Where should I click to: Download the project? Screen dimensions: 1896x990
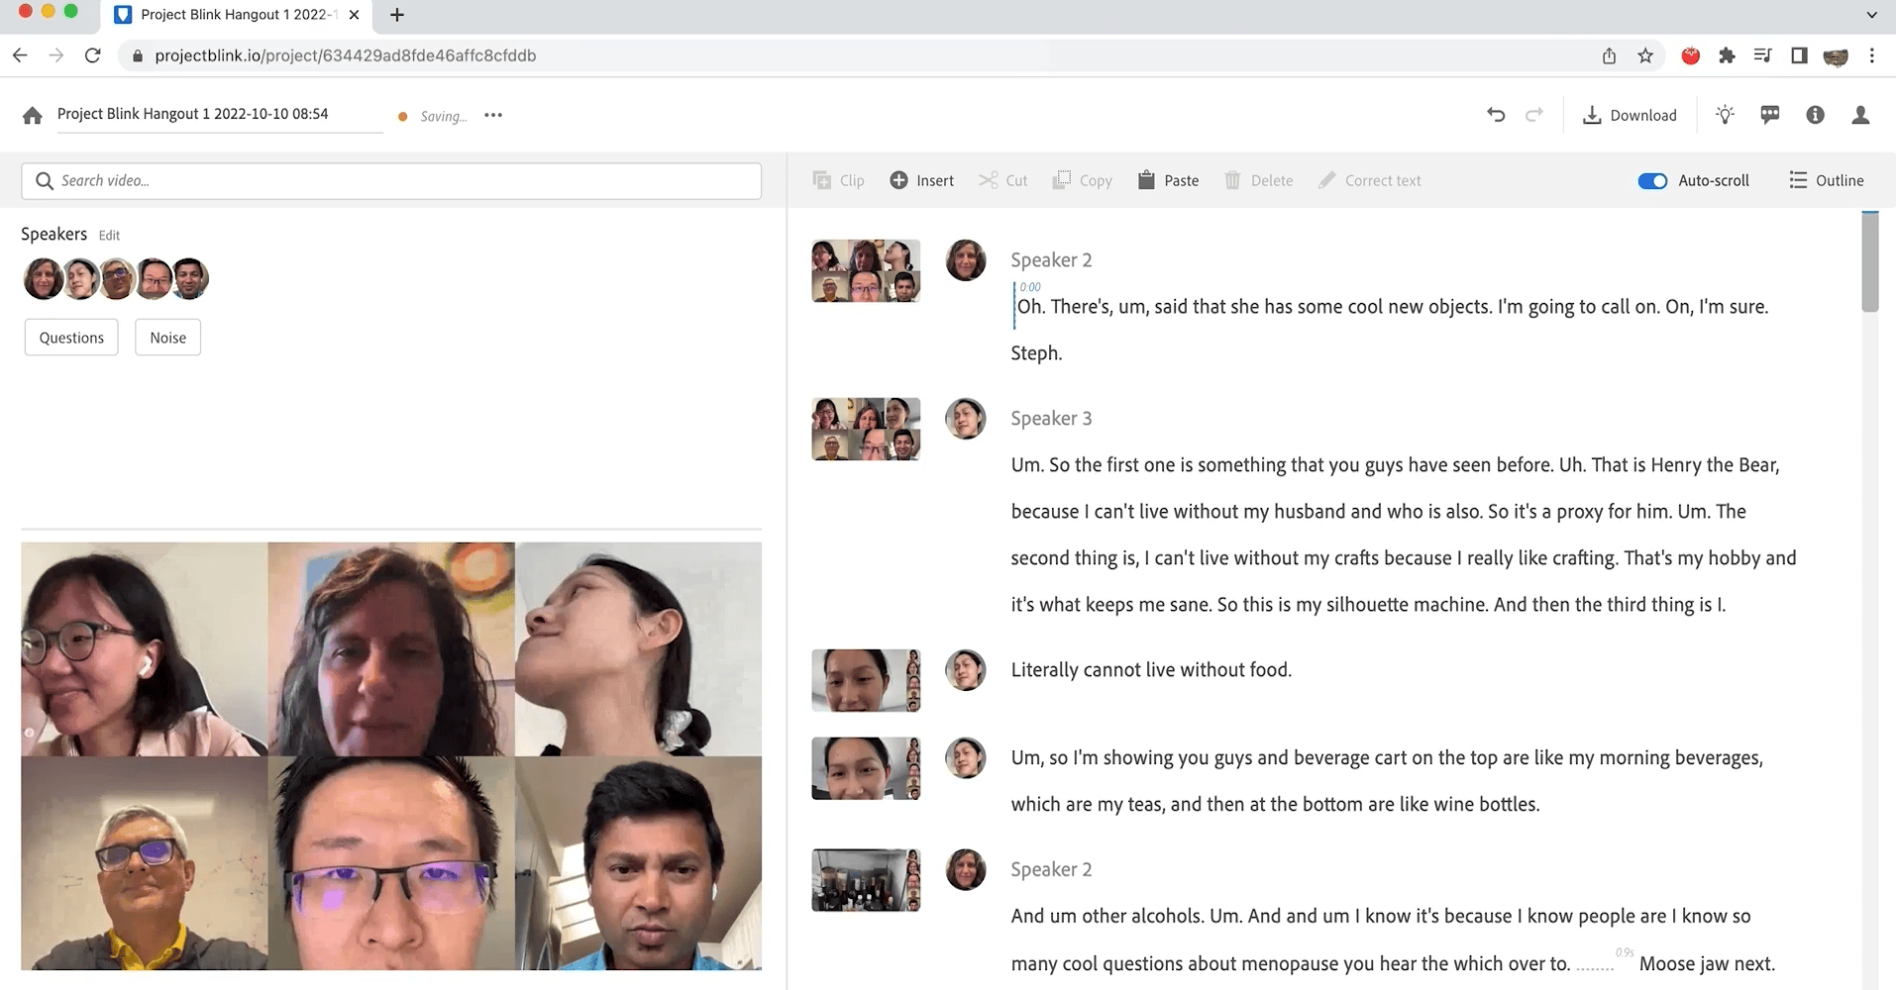coord(1630,115)
